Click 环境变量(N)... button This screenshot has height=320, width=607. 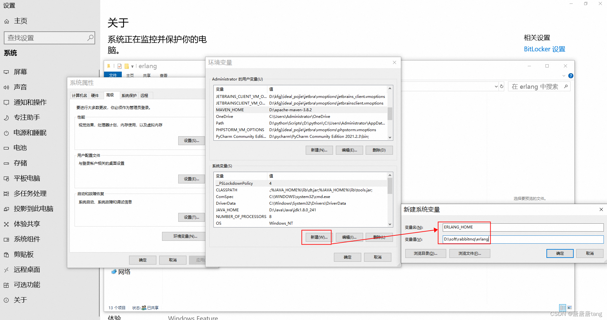pyautogui.click(x=184, y=236)
